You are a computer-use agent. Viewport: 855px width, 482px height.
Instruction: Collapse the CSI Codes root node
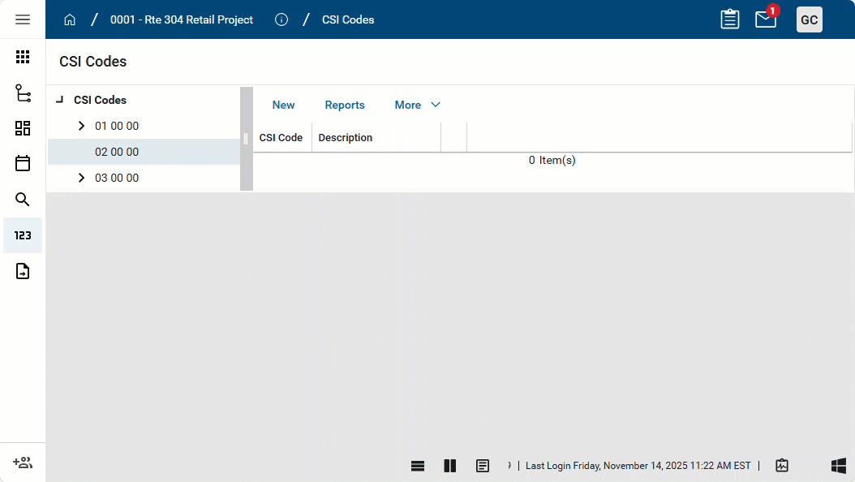tap(59, 100)
